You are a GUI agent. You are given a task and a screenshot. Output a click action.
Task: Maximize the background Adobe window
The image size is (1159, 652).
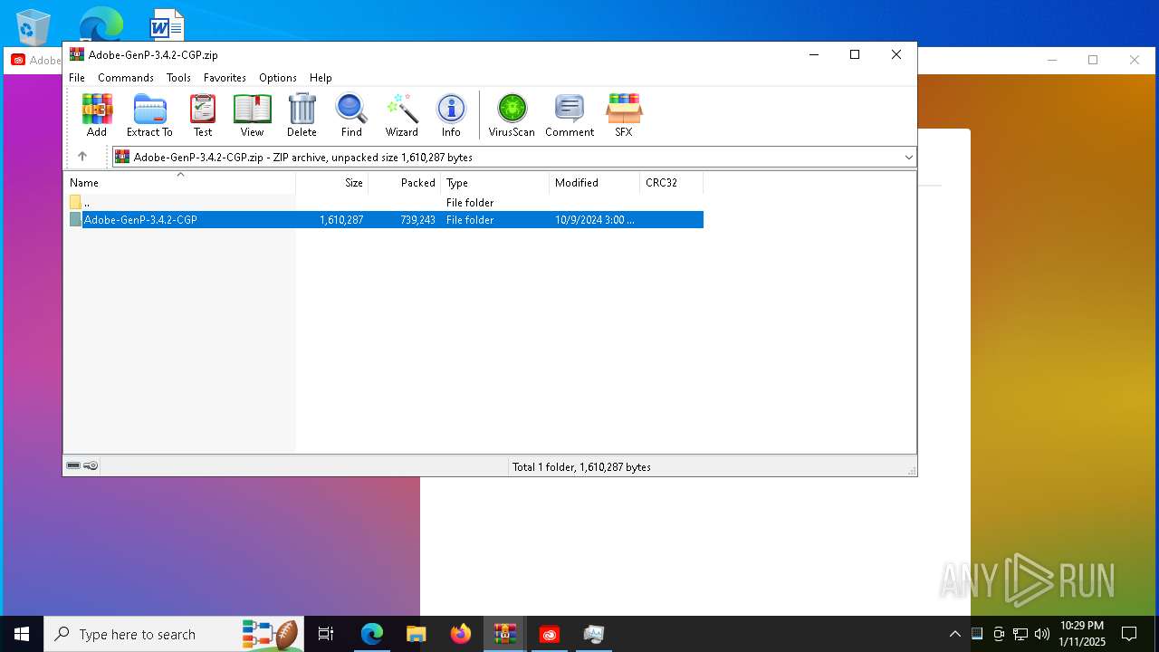tap(1093, 60)
